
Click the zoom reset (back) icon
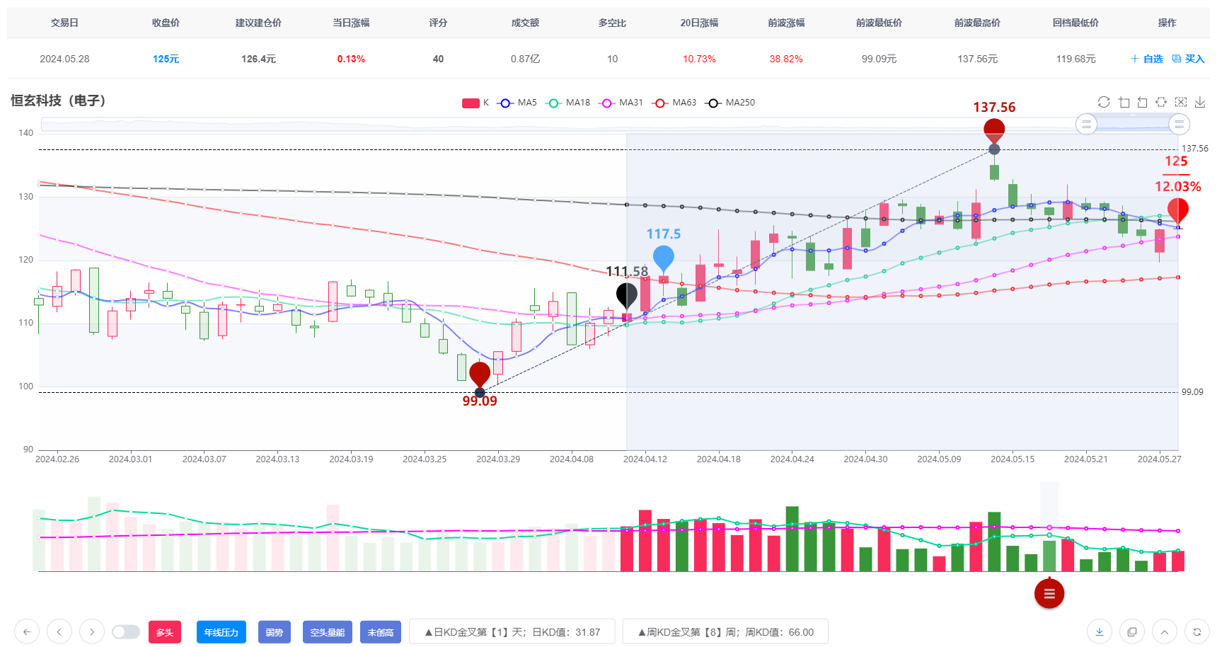[1142, 102]
